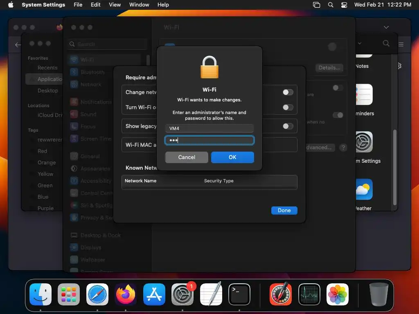The height and width of the screenshot is (314, 419).
Task: Open Activity Monitor from the Dock
Action: pos(309,294)
